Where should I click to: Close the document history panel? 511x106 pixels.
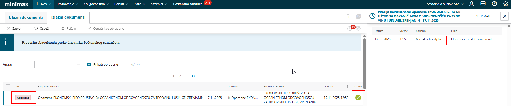[x=505, y=16]
